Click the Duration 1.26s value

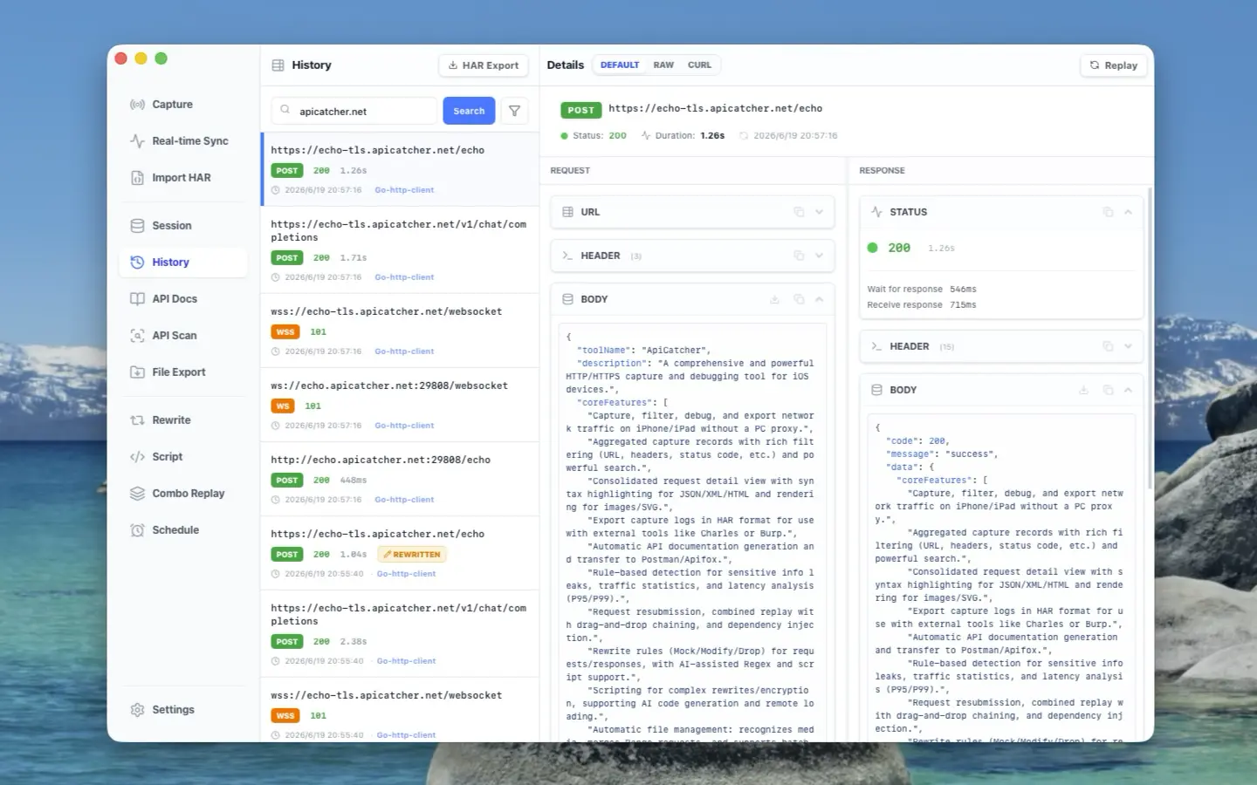coord(712,136)
